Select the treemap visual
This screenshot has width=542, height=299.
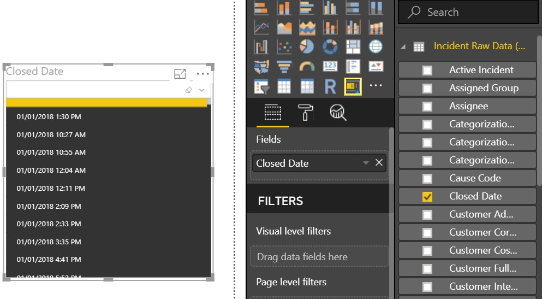(x=353, y=46)
